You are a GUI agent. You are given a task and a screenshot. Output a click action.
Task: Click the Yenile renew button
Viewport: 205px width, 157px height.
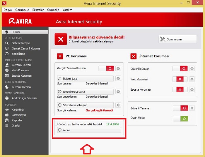pyautogui.click(x=89, y=130)
